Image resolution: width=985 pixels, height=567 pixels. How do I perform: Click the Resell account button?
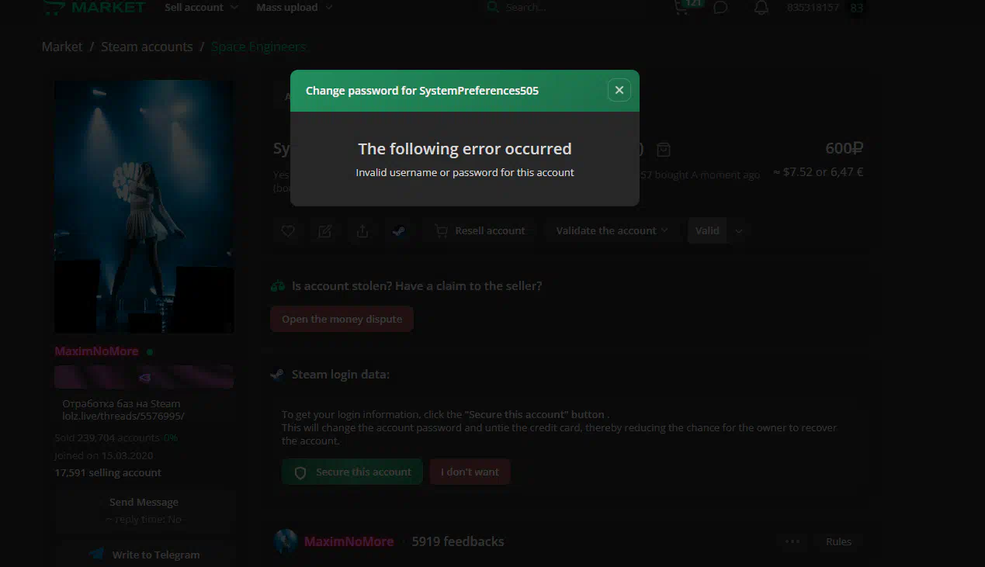[x=480, y=230]
